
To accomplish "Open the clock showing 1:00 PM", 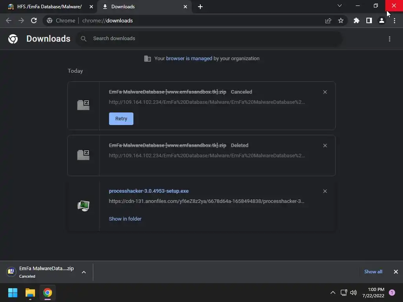I will pyautogui.click(x=373, y=293).
